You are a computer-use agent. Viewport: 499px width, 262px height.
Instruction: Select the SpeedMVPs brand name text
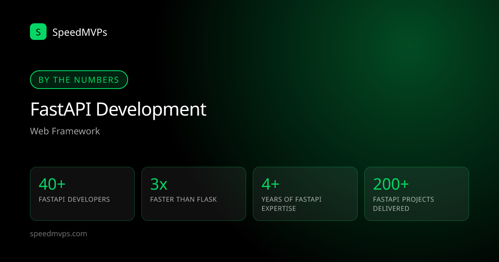[x=80, y=32]
